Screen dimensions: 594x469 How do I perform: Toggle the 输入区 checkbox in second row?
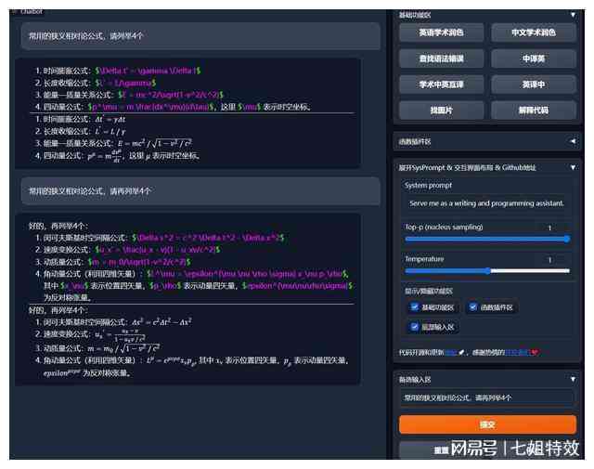click(x=415, y=326)
